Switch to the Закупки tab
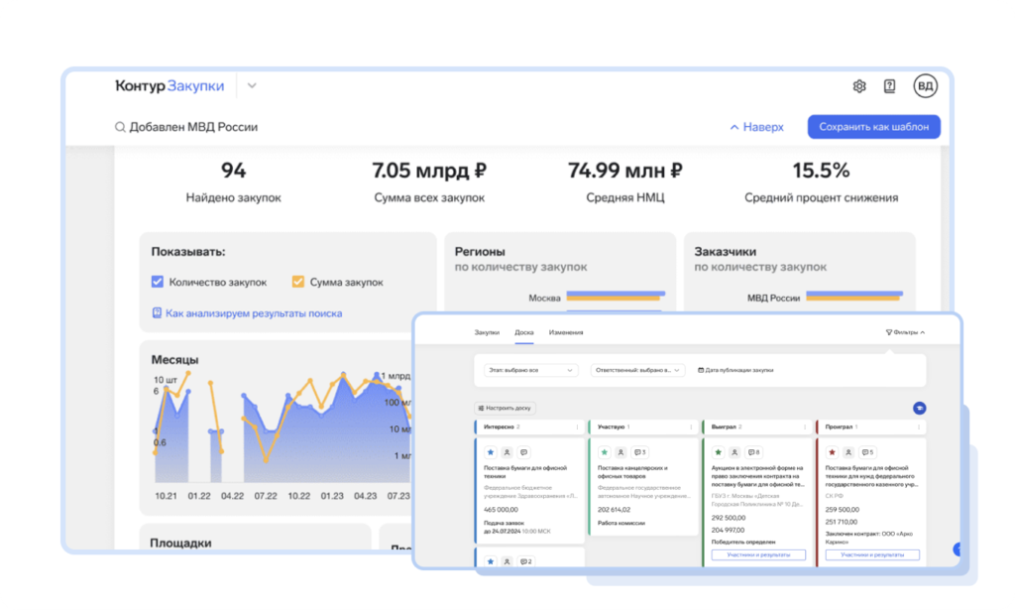The image size is (1015, 610). (x=487, y=332)
